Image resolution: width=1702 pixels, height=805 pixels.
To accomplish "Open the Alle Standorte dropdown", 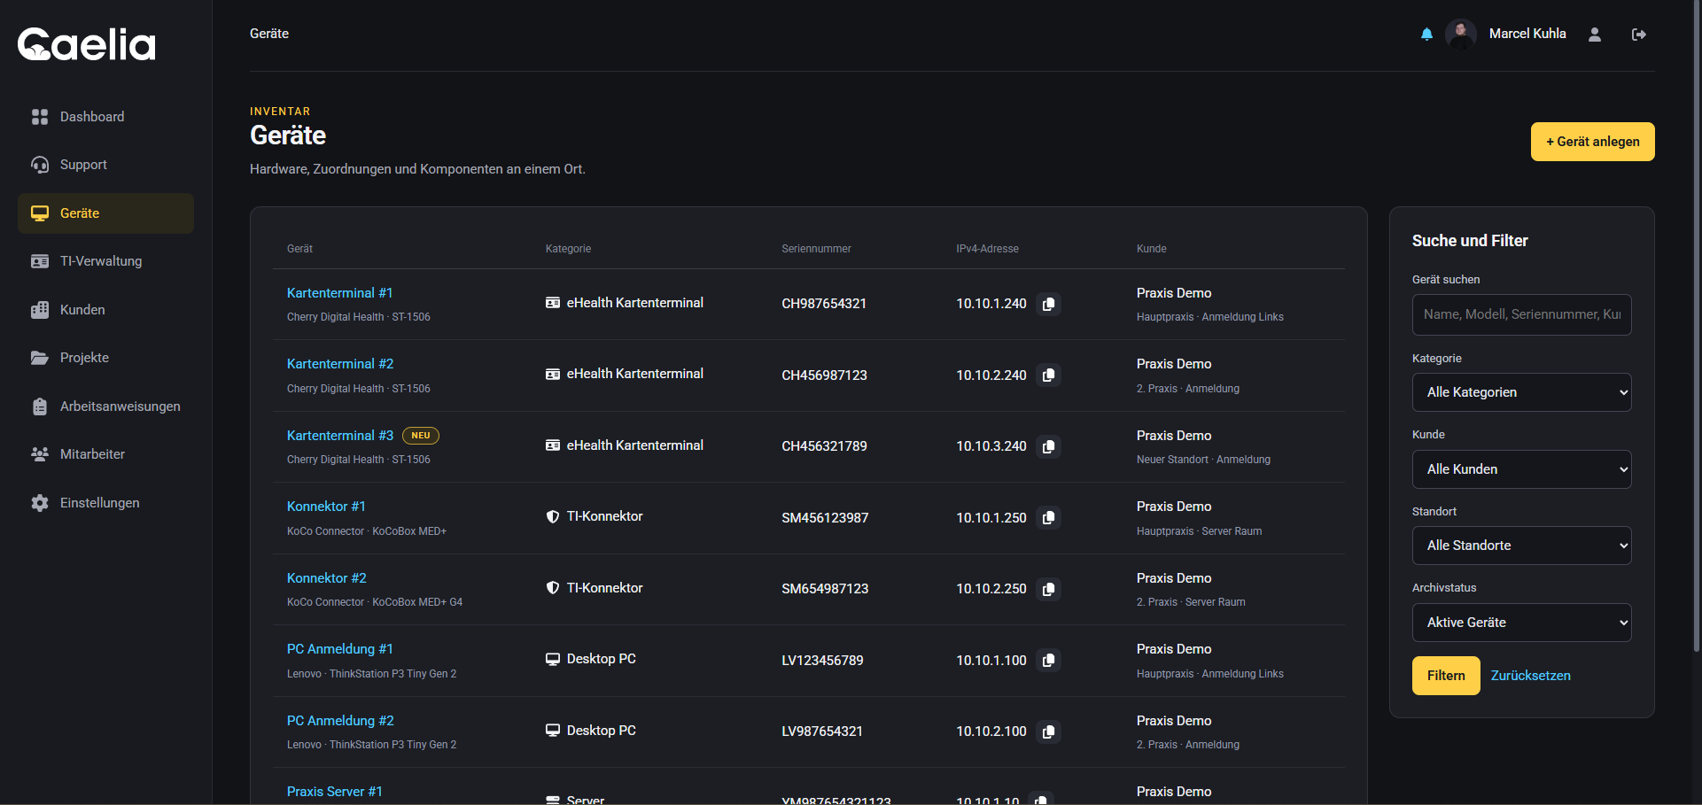I will [x=1521, y=546].
